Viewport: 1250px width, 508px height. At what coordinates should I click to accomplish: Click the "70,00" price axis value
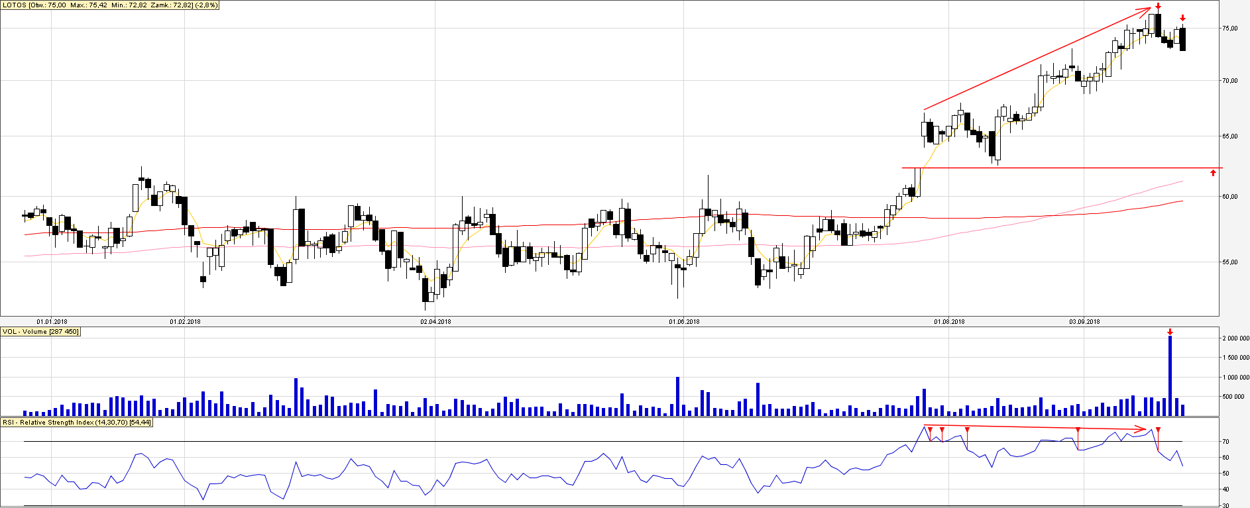(1230, 81)
